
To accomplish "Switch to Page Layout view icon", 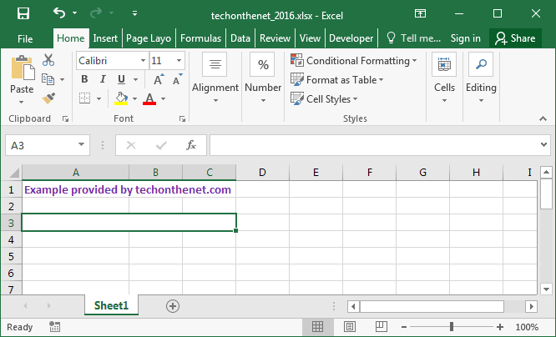I will tap(350, 327).
